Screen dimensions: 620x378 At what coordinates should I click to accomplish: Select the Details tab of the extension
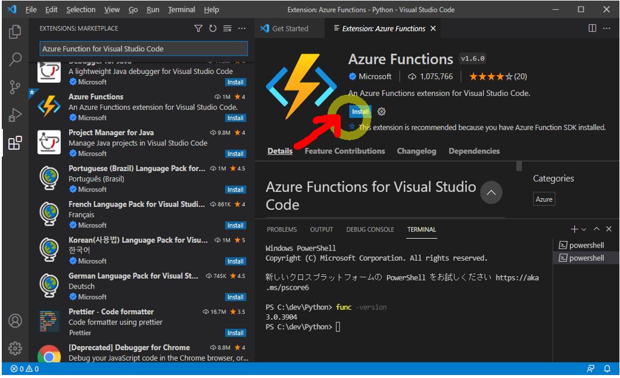click(280, 151)
